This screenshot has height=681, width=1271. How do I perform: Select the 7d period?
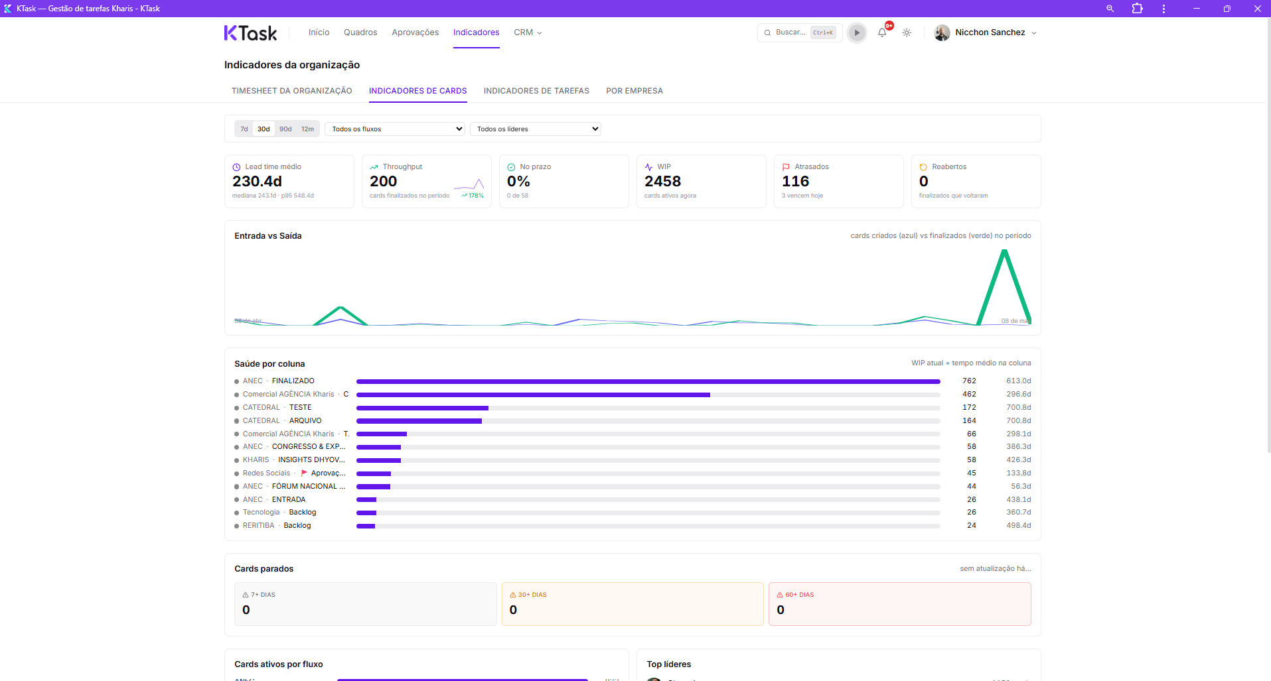click(x=244, y=129)
